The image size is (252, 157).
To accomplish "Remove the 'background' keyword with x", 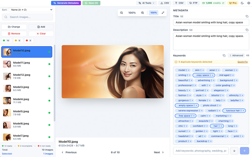I will [237, 80].
